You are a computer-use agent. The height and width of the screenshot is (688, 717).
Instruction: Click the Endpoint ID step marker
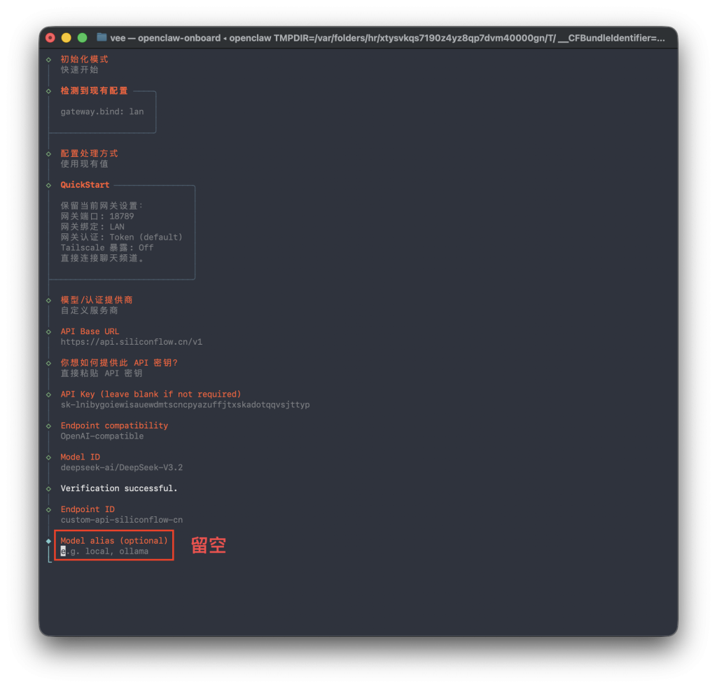click(x=49, y=509)
